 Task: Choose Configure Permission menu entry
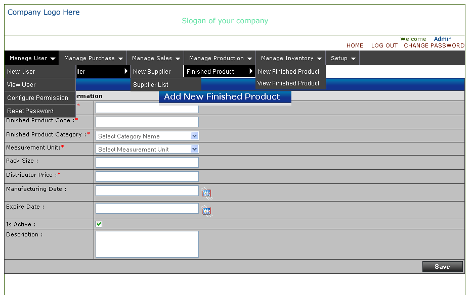click(x=37, y=98)
